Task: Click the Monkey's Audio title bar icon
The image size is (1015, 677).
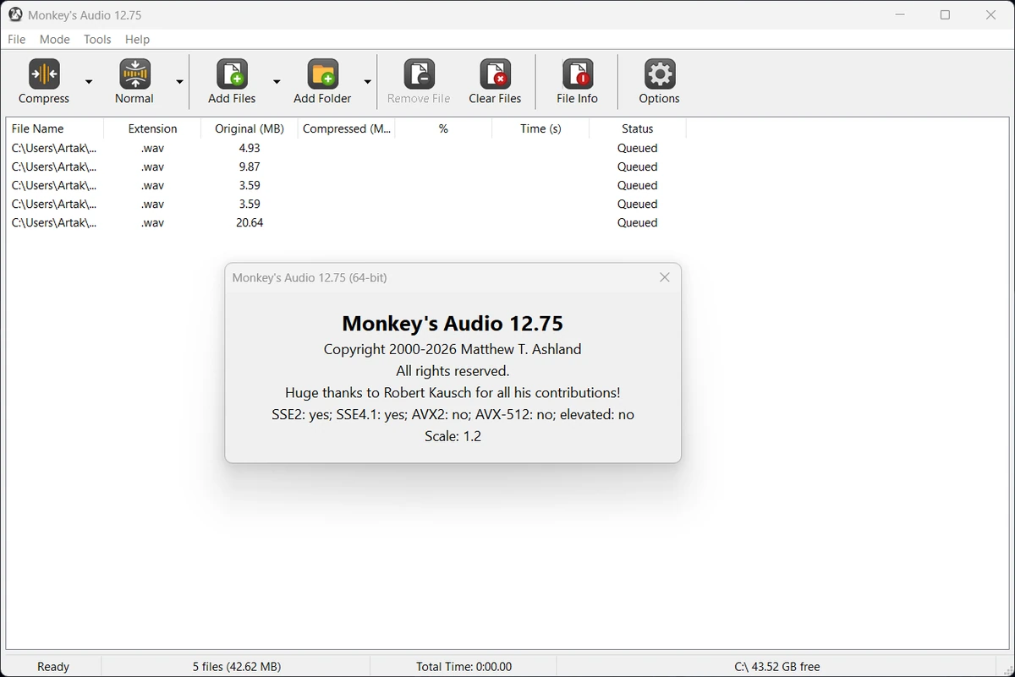Action: pos(15,14)
